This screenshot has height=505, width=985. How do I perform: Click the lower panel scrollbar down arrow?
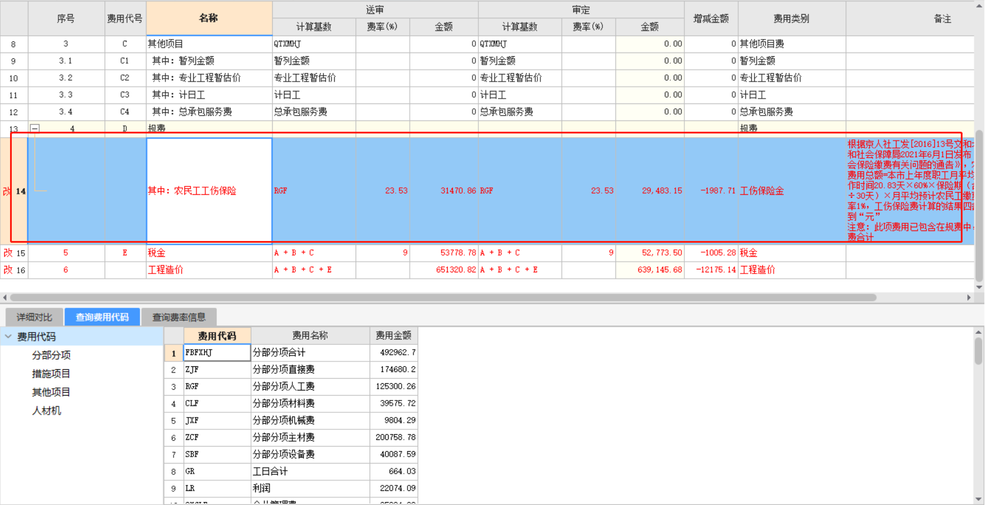pos(979,500)
